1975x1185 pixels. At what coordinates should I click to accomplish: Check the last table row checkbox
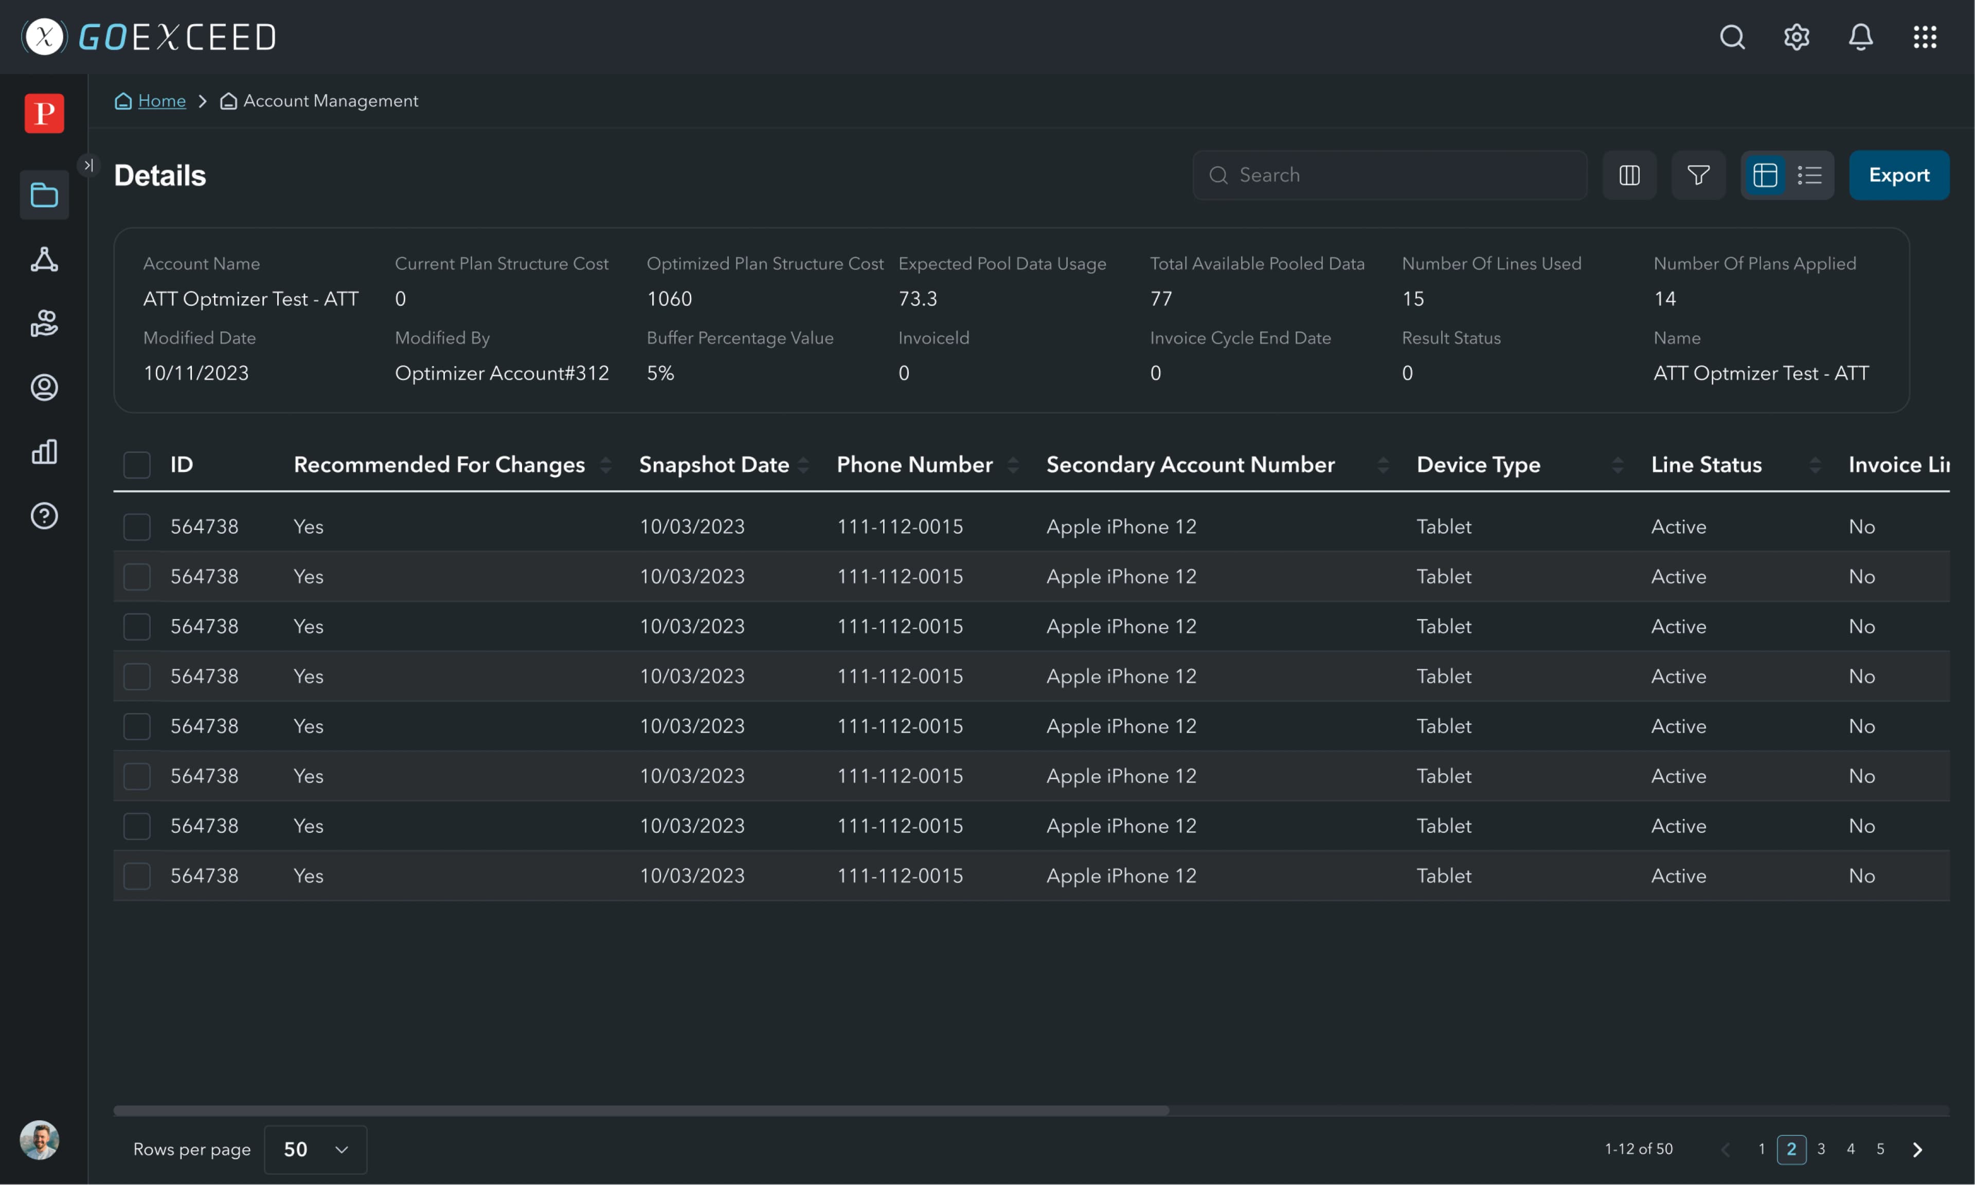click(x=137, y=876)
